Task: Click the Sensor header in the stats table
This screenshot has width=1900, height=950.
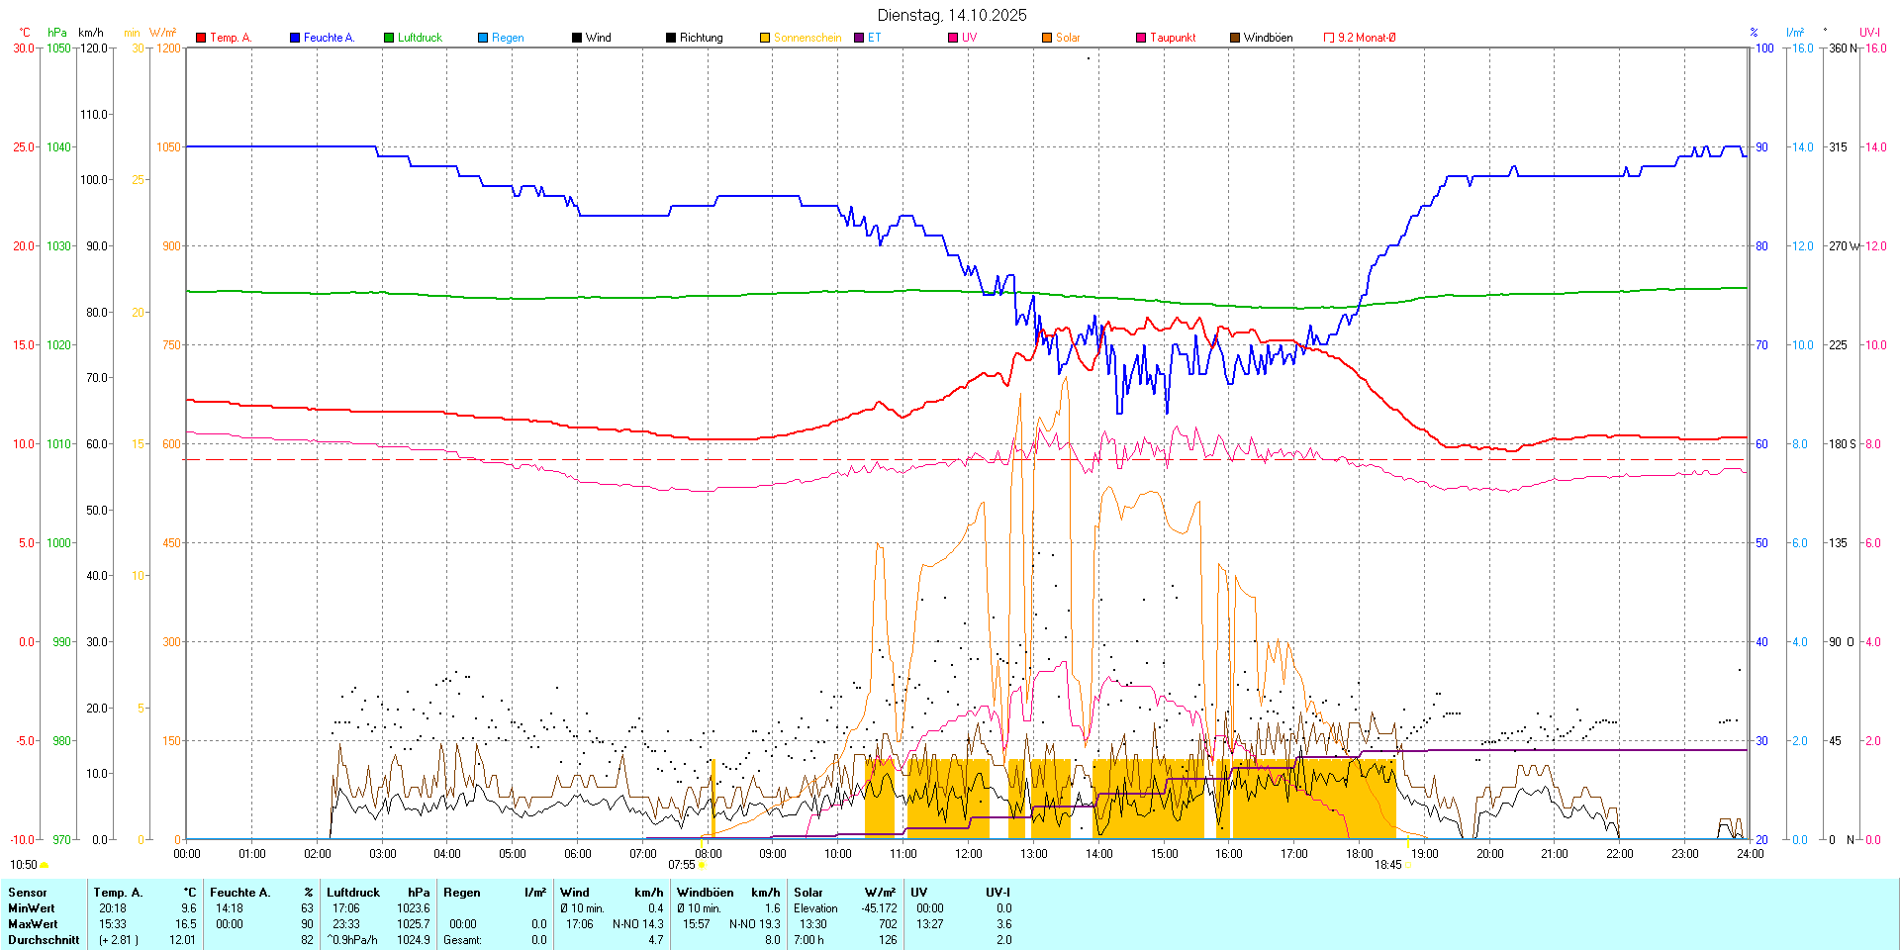Action: (x=28, y=893)
